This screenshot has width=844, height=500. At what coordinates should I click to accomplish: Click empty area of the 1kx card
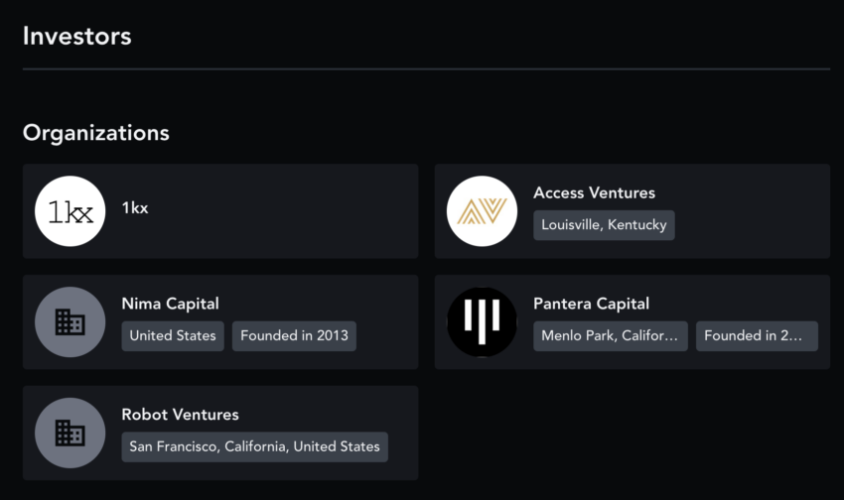(280, 211)
